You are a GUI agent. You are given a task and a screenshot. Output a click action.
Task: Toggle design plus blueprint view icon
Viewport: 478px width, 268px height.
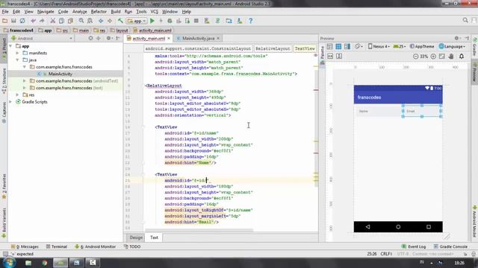347,46
